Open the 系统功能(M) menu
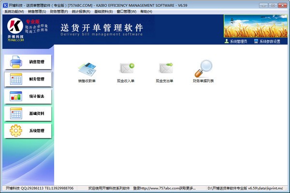Image resolution: width=290 pixels, height=193 pixels. 14,11
